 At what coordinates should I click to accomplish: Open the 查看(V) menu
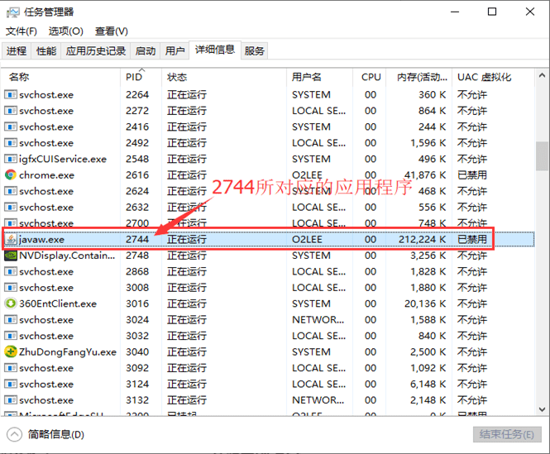[x=112, y=31]
